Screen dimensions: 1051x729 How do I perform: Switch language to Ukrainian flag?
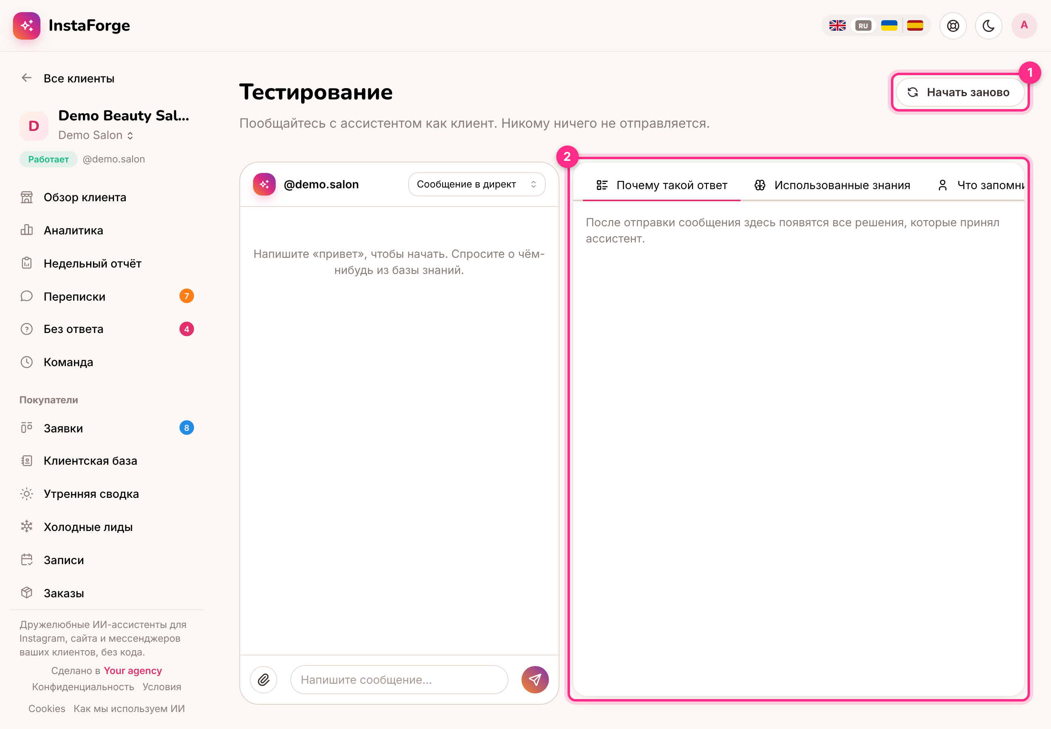(889, 25)
